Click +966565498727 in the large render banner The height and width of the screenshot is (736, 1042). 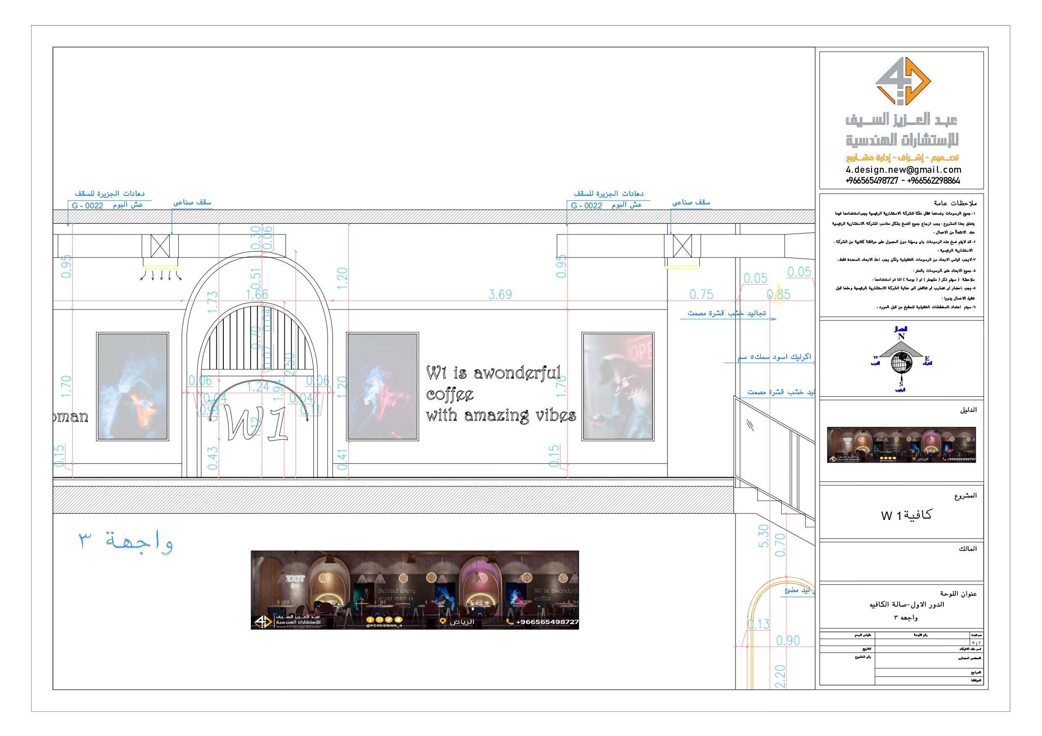547,622
